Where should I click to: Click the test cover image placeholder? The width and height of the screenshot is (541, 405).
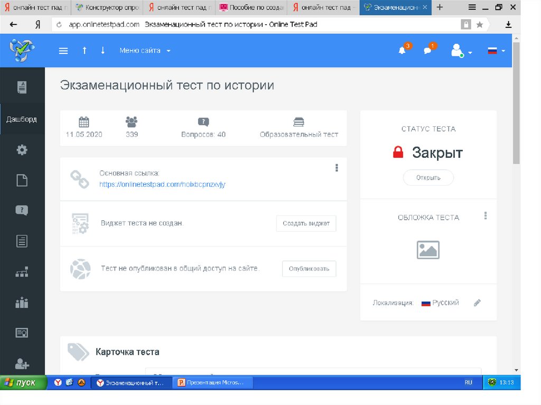pos(428,250)
